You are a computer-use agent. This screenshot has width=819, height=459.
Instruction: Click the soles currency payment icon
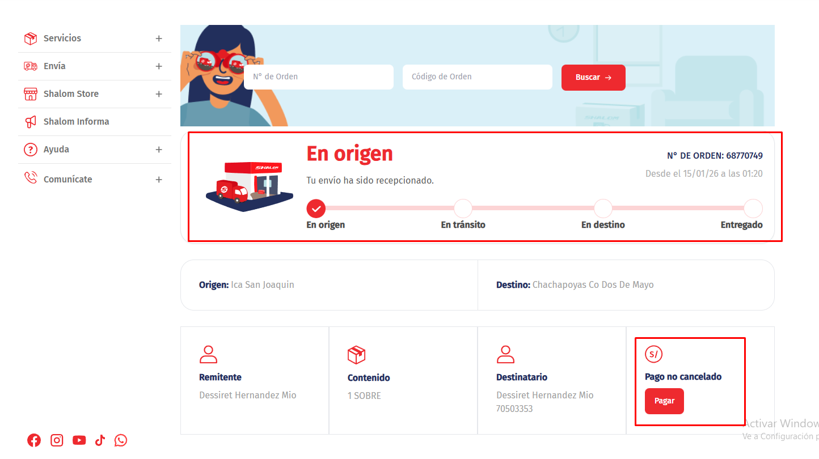pyautogui.click(x=653, y=355)
